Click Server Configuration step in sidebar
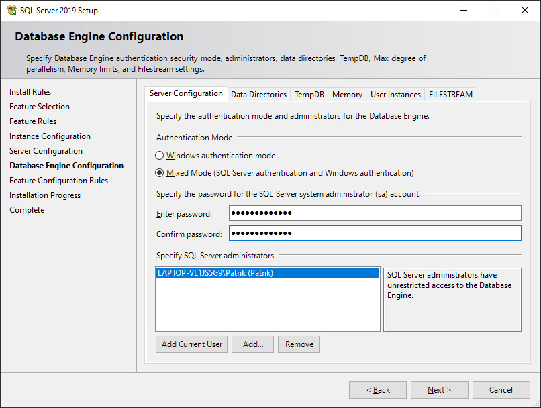Image resolution: width=541 pixels, height=408 pixels. [46, 151]
